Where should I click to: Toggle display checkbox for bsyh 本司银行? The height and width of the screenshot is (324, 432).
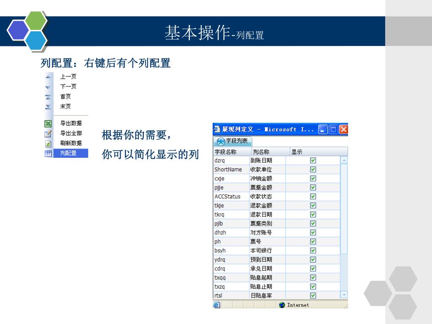pos(313,251)
